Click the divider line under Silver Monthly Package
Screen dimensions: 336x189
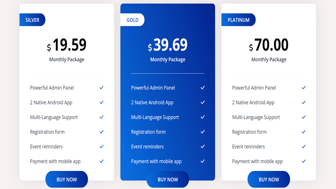point(66,73)
